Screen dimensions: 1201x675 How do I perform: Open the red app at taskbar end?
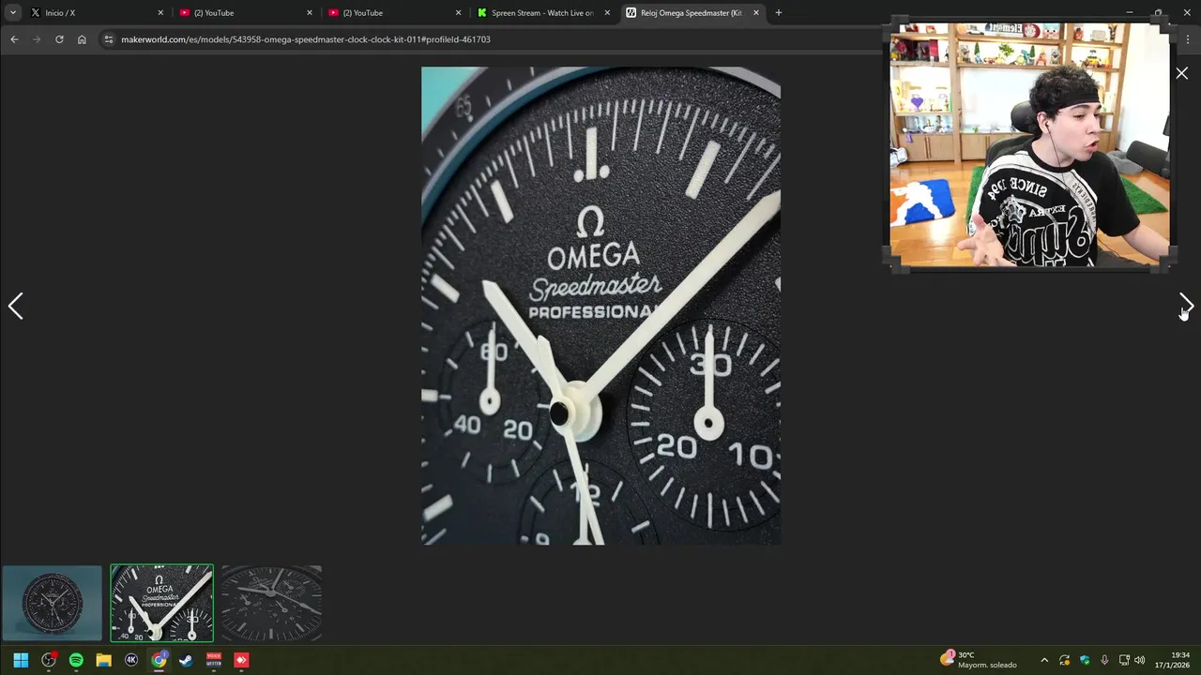(241, 660)
